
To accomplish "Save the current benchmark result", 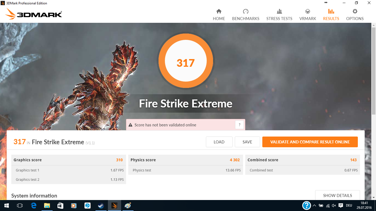I will click(247, 142).
